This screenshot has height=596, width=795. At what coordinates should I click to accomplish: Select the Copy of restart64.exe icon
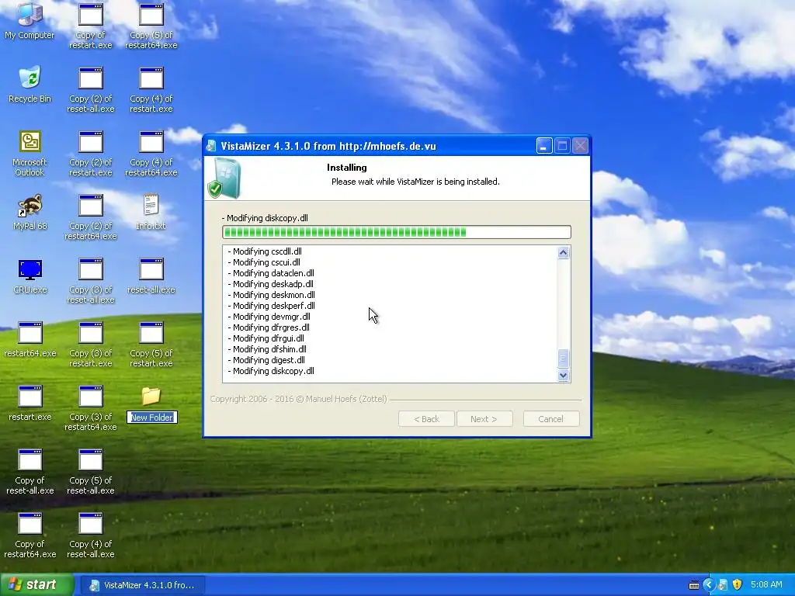[30, 524]
